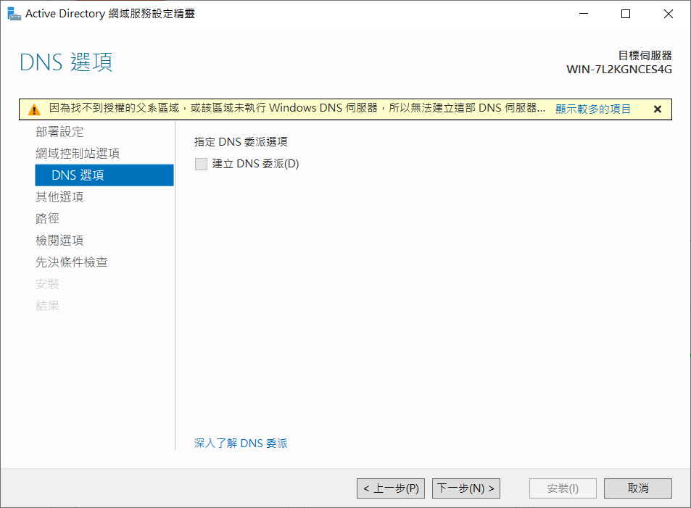Jump to the 其他選項 step

coord(59,197)
